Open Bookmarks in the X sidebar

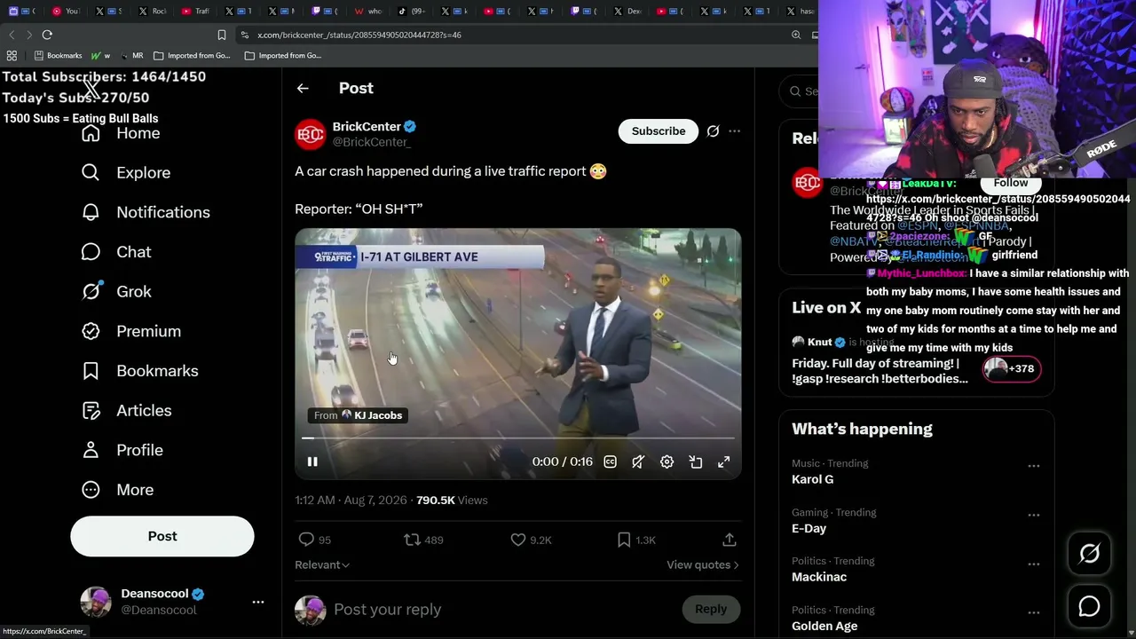click(x=139, y=371)
